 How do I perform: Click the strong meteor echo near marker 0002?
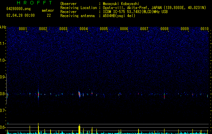[x=38, y=94]
